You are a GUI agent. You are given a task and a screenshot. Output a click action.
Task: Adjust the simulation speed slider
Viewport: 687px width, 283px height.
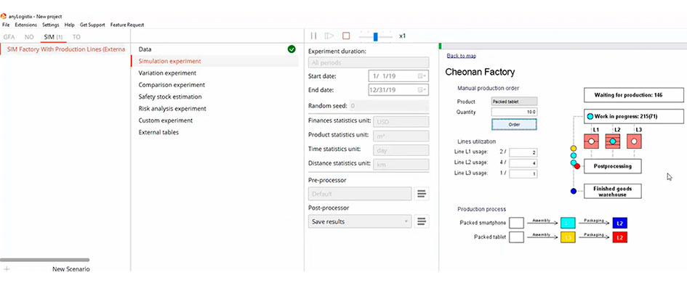(375, 36)
